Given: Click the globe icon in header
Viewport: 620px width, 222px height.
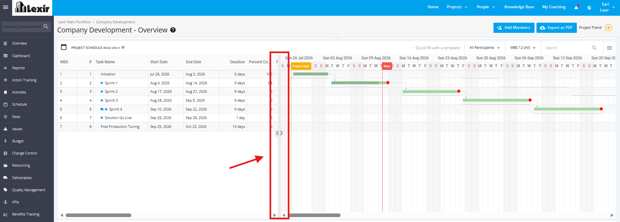Looking at the screenshot, I should 589,8.
